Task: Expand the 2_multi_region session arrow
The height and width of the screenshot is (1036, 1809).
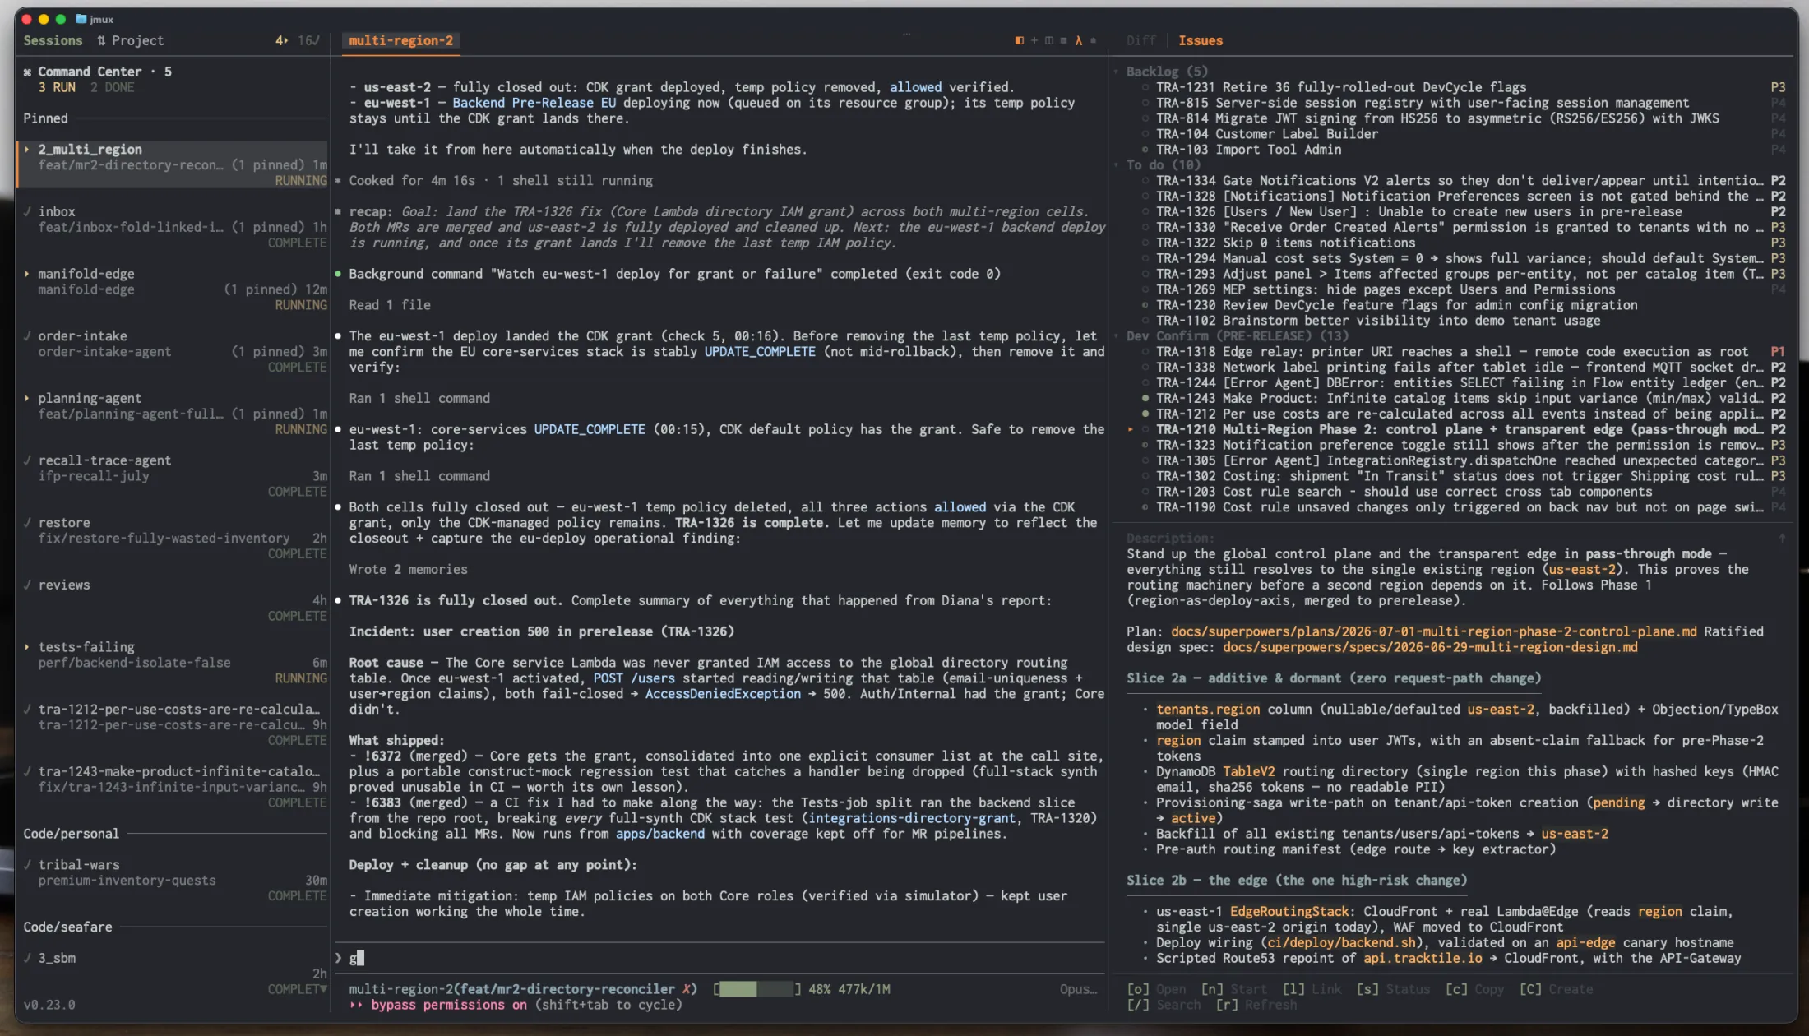Action: click(x=27, y=150)
